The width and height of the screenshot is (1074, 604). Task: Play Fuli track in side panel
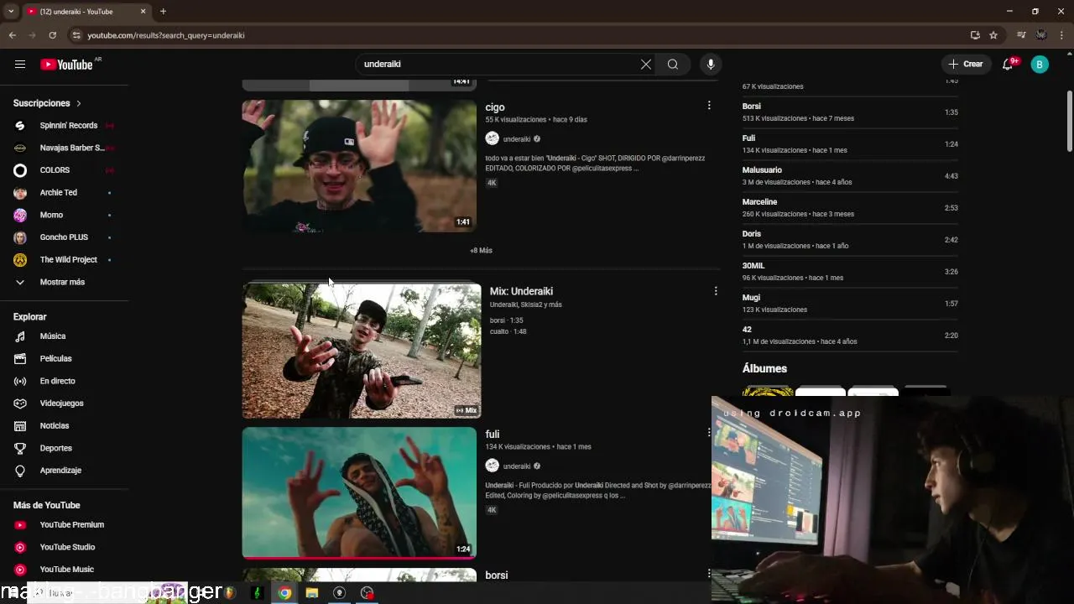[850, 144]
